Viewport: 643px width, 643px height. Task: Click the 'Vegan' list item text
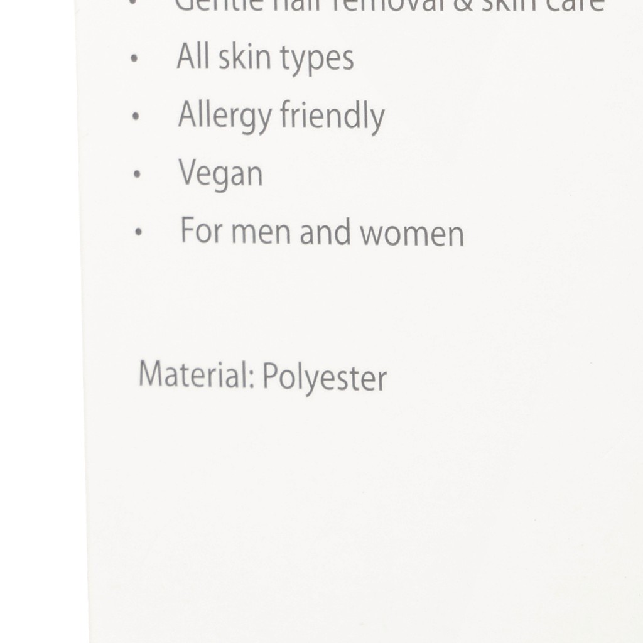pos(220,175)
